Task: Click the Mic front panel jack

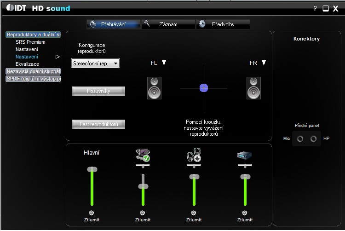Action: (300, 139)
